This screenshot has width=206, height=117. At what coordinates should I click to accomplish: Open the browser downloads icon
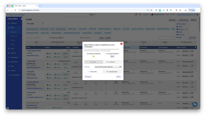[185, 10]
